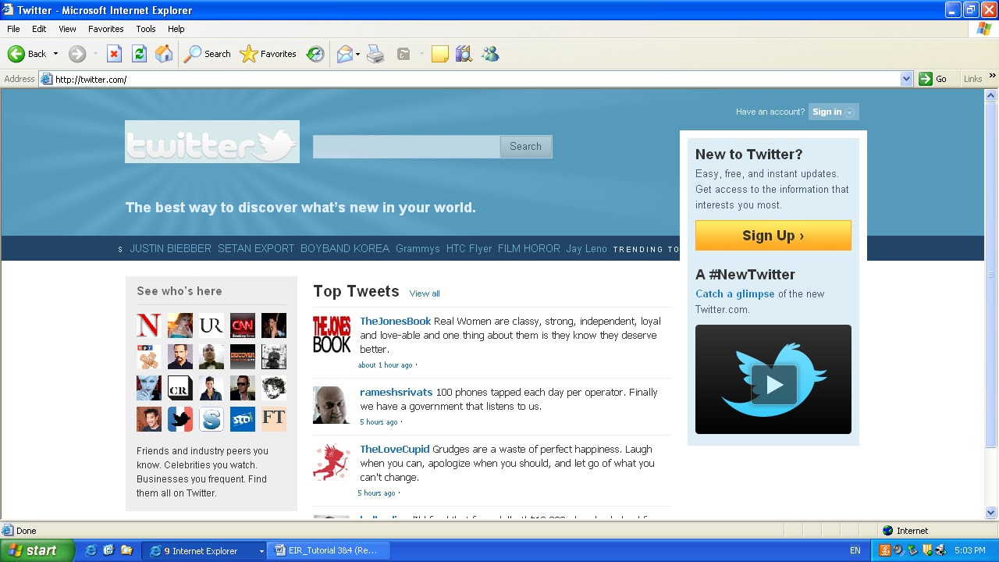The image size is (999, 562).
Task: Select the Grammys trending topic
Action: 418,249
